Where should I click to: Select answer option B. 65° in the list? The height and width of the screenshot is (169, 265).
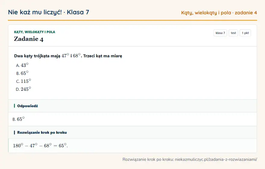(x=22, y=73)
